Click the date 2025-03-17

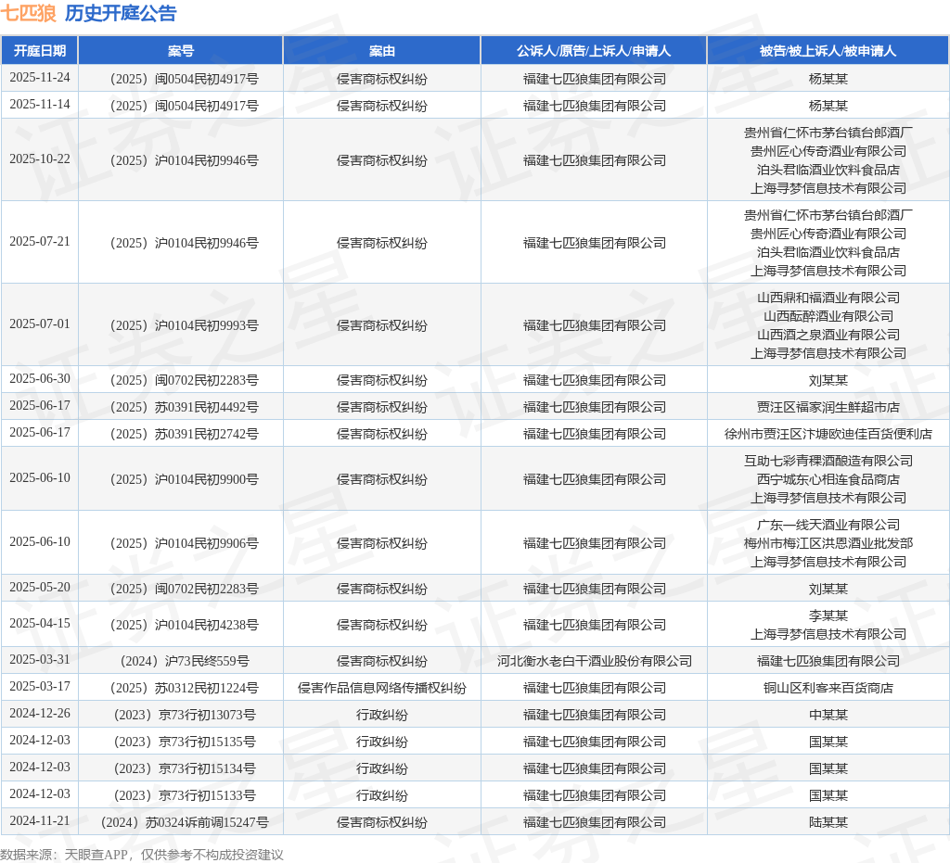[39, 686]
